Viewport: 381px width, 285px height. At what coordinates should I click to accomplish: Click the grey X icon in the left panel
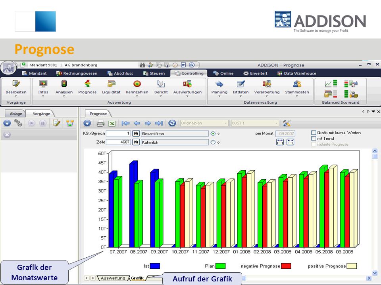pos(7,135)
